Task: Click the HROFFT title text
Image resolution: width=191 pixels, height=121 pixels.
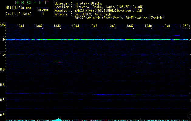Action: tap(31, 2)
